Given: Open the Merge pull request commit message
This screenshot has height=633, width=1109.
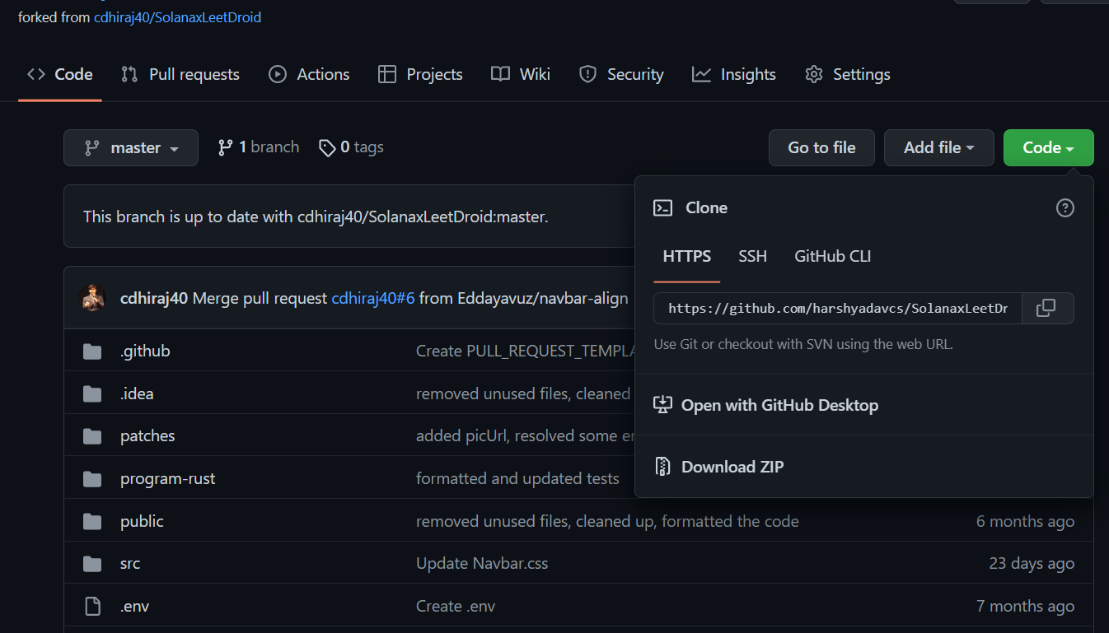Looking at the screenshot, I should point(260,299).
